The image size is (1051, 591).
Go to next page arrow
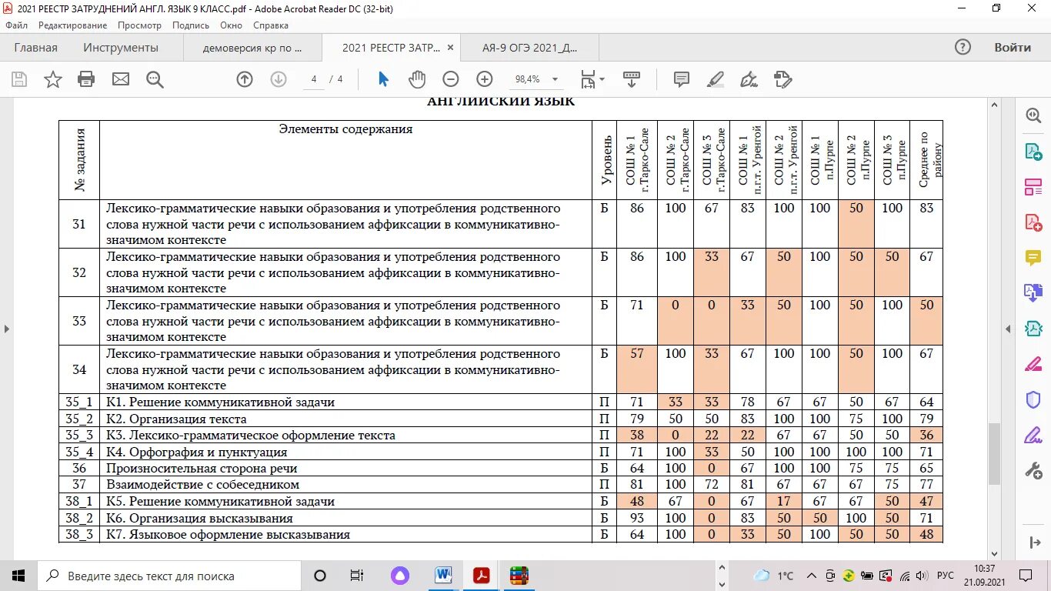click(x=279, y=79)
